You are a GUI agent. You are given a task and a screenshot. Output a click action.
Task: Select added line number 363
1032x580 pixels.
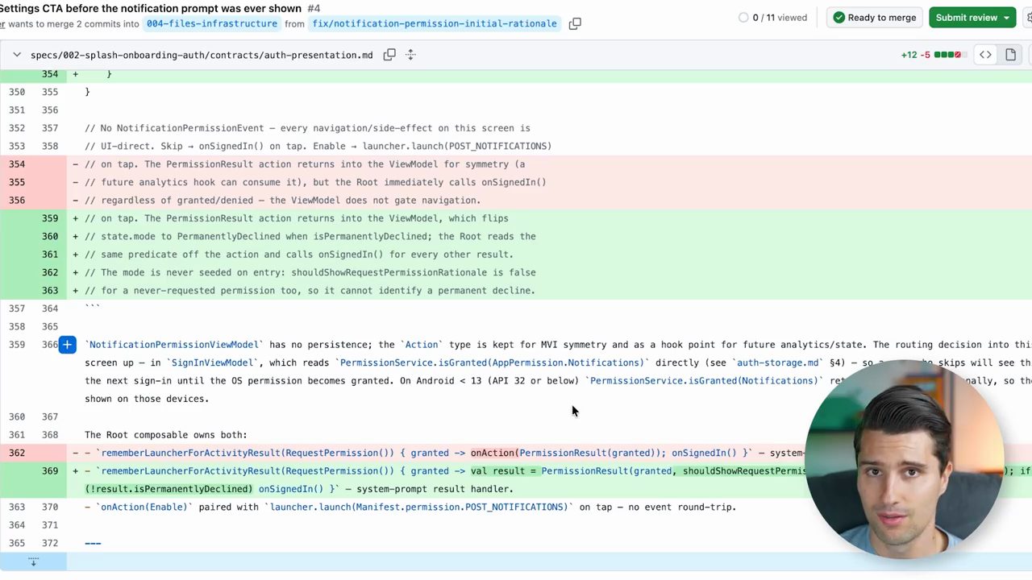click(x=50, y=291)
